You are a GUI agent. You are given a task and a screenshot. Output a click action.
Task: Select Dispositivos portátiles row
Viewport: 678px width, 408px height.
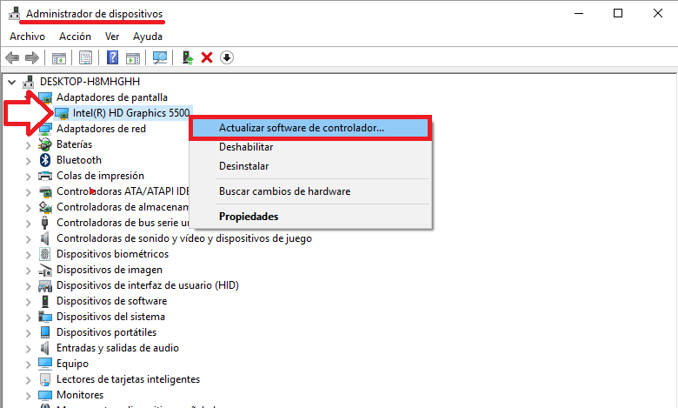pos(106,332)
